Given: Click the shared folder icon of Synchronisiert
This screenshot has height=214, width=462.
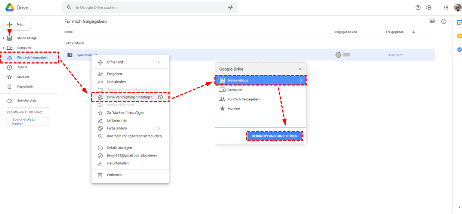Looking at the screenshot, I should pyautogui.click(x=70, y=55).
